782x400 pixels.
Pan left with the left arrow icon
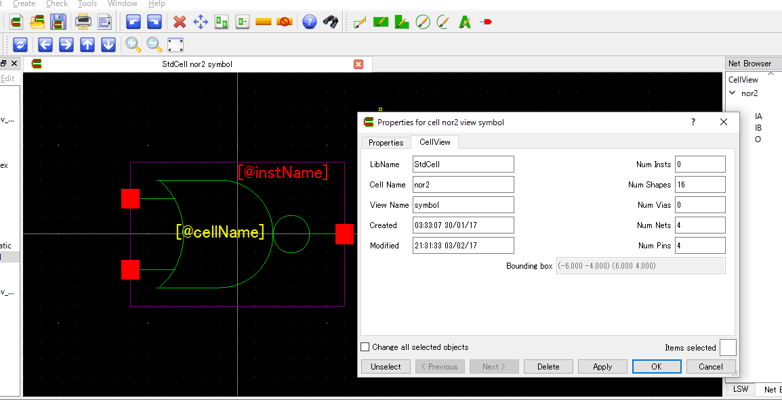pyautogui.click(x=45, y=45)
